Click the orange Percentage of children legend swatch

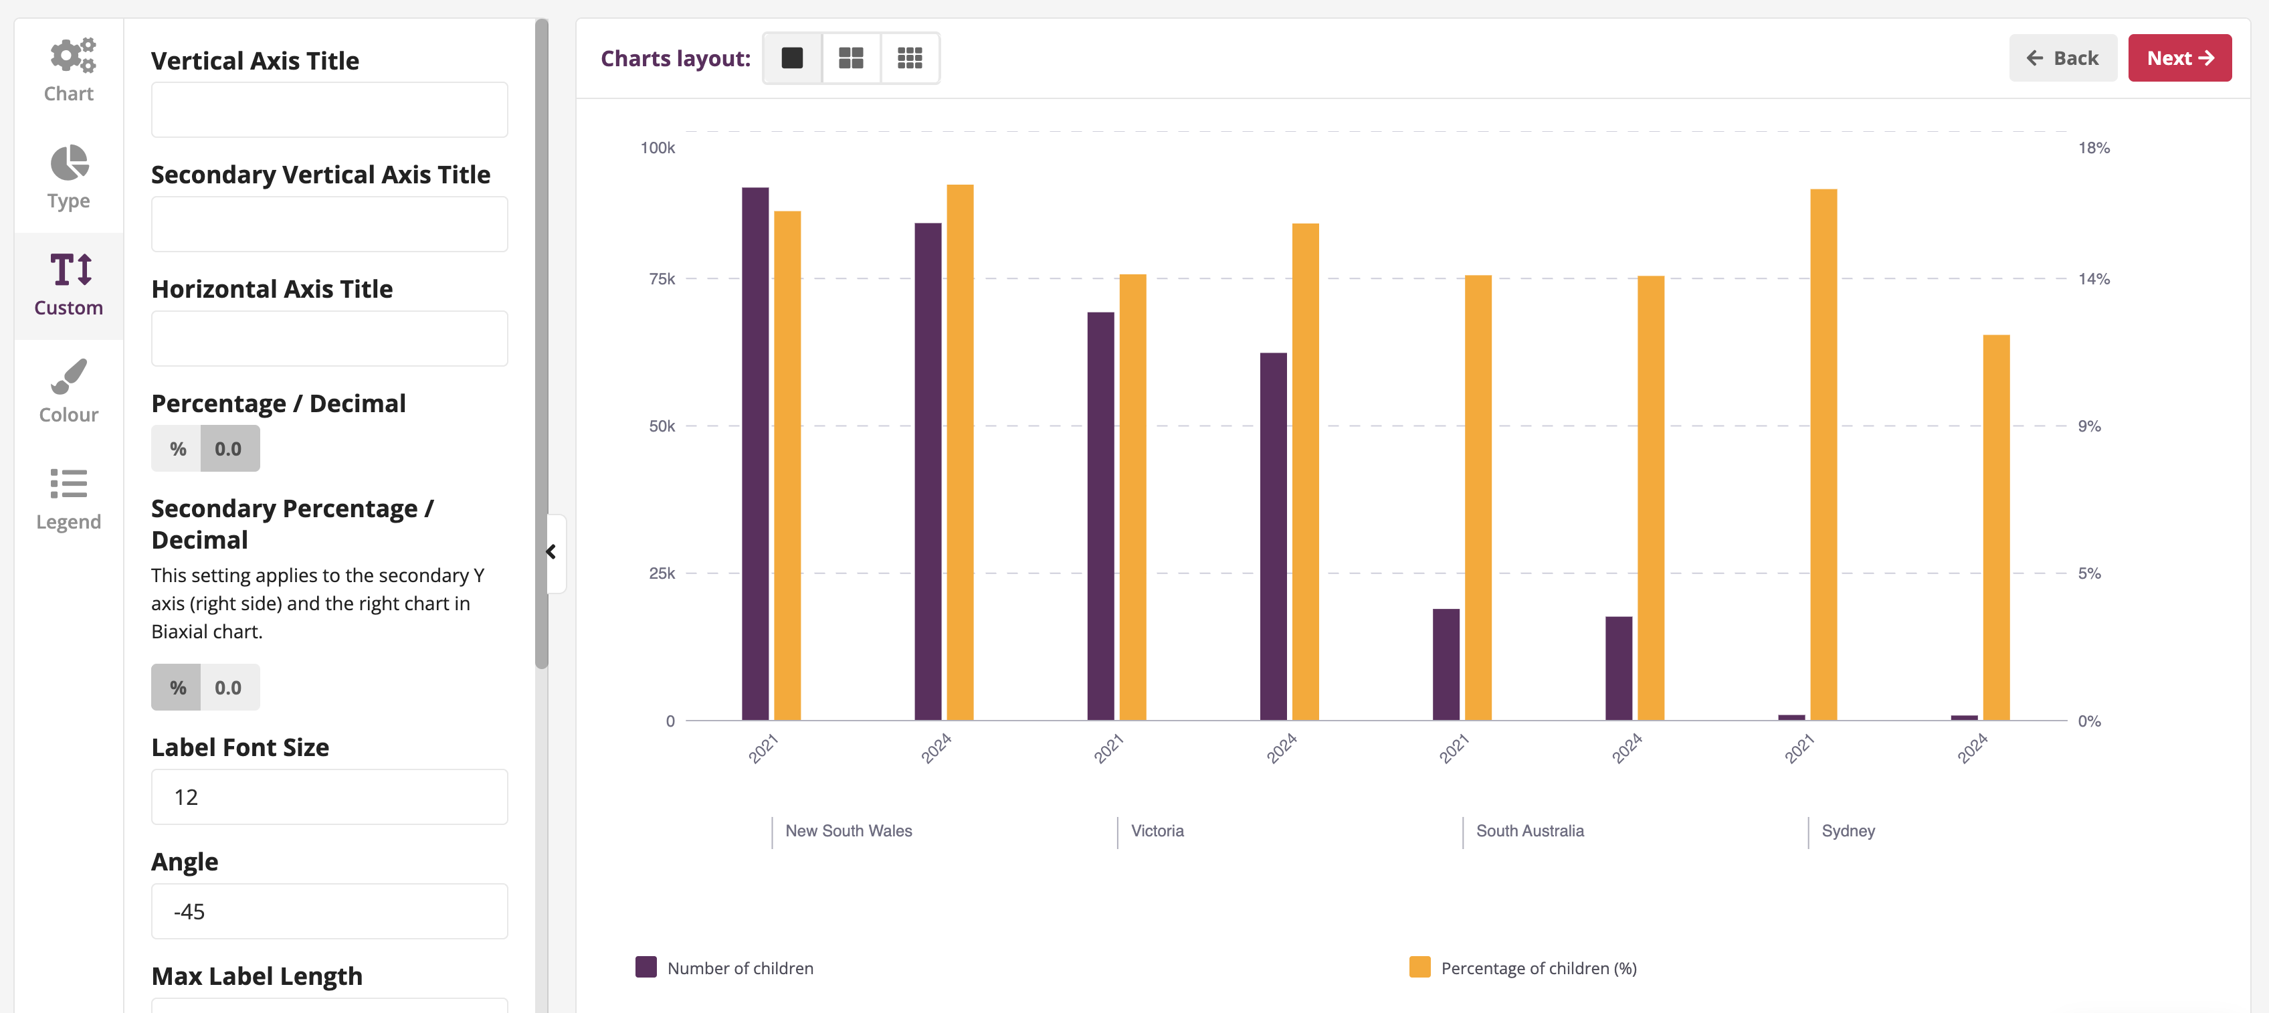(1420, 968)
